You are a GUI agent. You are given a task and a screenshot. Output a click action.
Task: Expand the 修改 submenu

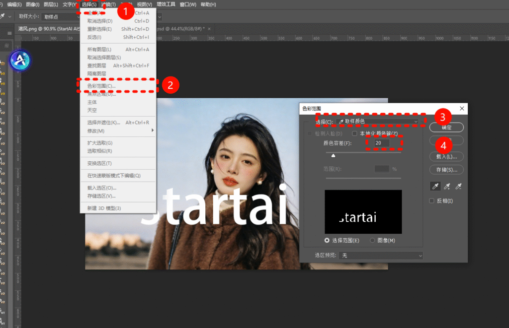[x=118, y=131]
